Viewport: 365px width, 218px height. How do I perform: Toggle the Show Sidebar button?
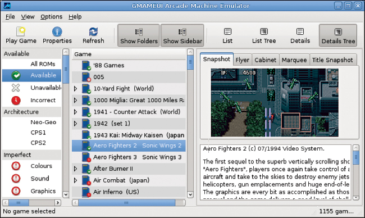[182, 35]
